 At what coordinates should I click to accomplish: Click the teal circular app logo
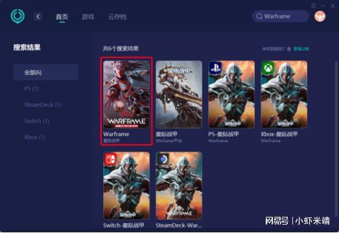(18, 16)
